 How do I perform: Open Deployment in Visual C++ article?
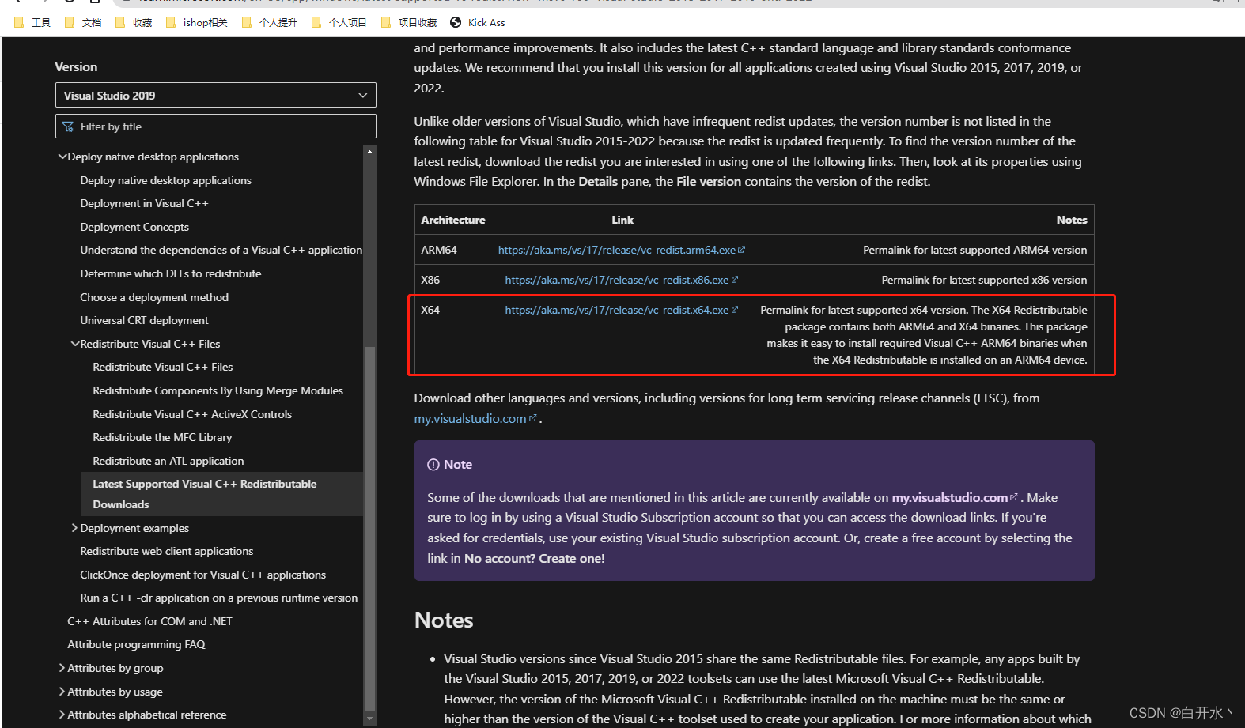click(x=144, y=203)
